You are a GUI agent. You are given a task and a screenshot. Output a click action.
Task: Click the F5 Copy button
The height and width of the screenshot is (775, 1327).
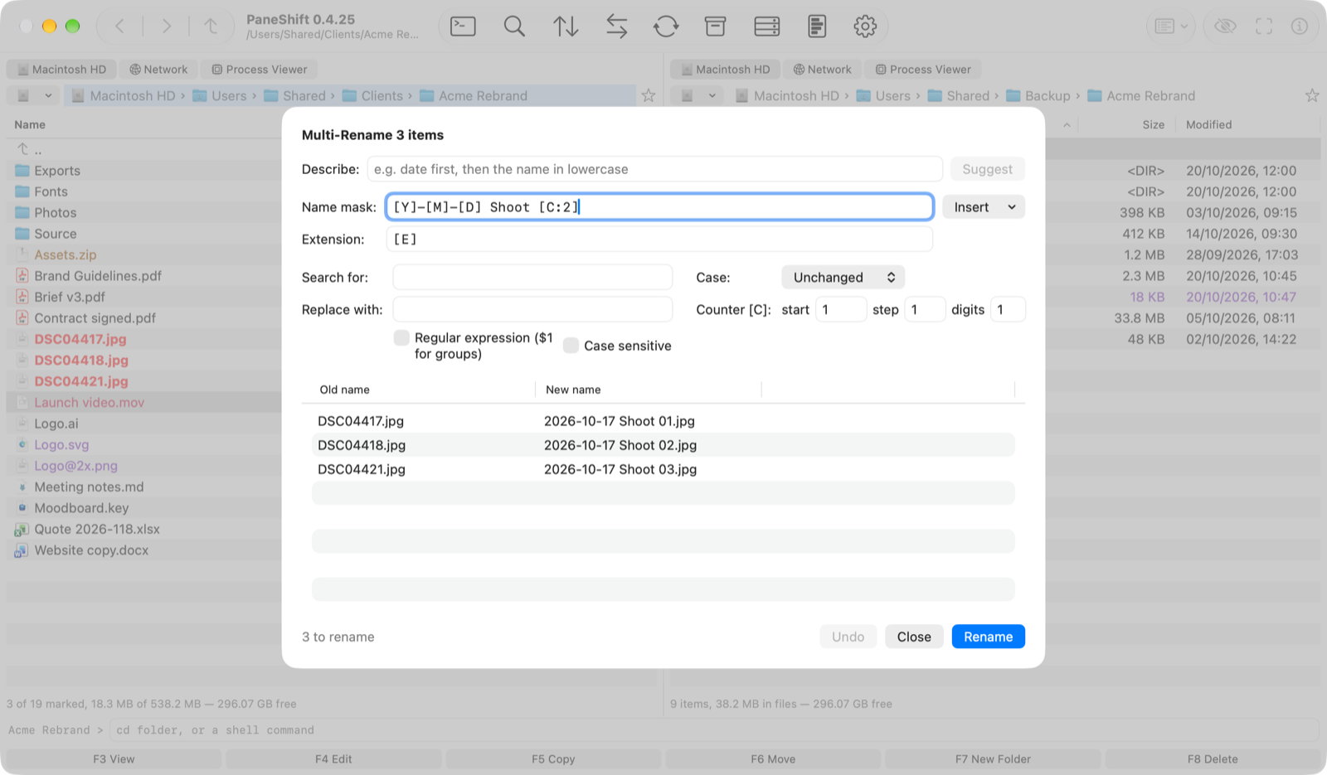[x=553, y=759]
